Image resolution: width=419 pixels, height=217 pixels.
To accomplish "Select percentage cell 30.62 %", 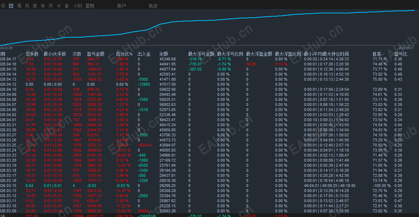I will 123,155.
